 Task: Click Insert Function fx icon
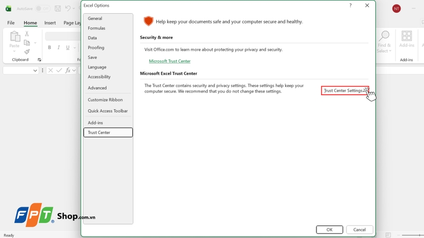[68, 70]
